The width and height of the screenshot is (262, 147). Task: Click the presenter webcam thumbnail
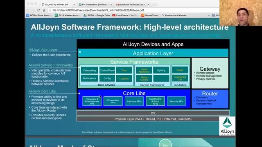point(241,13)
